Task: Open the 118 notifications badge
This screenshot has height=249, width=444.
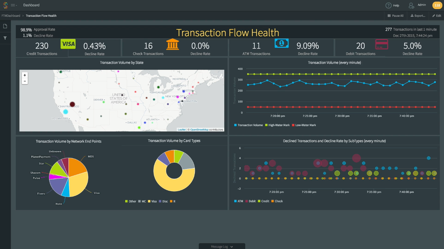Action: 436,5
